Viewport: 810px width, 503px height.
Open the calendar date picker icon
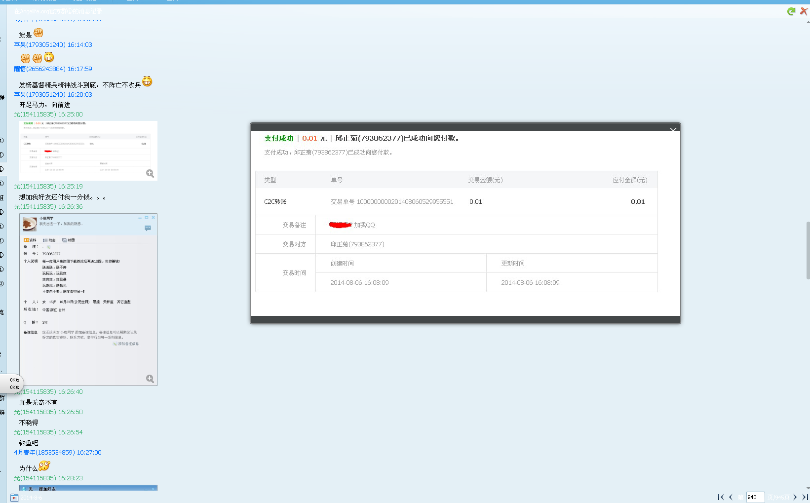click(x=14, y=498)
